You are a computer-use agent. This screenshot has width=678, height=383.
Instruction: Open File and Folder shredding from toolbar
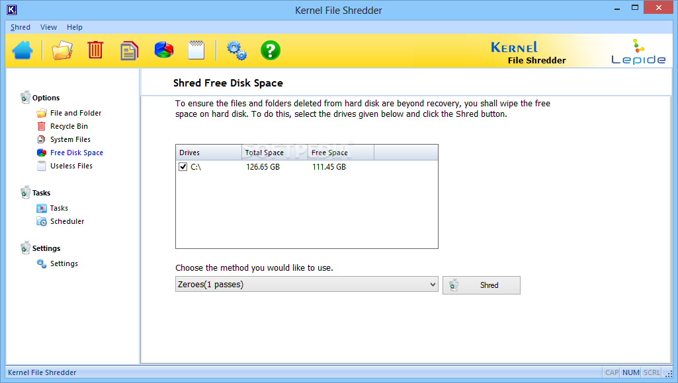click(62, 50)
